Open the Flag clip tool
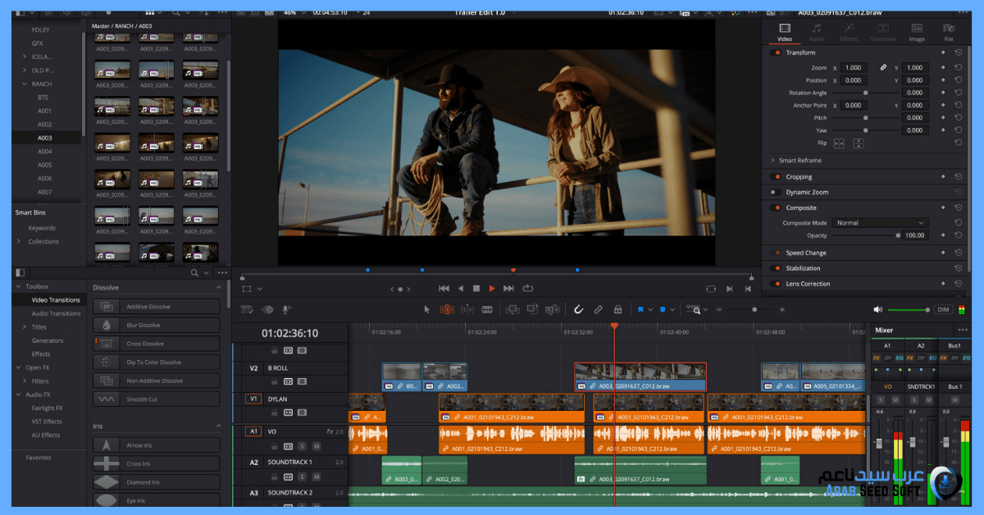 [x=641, y=309]
